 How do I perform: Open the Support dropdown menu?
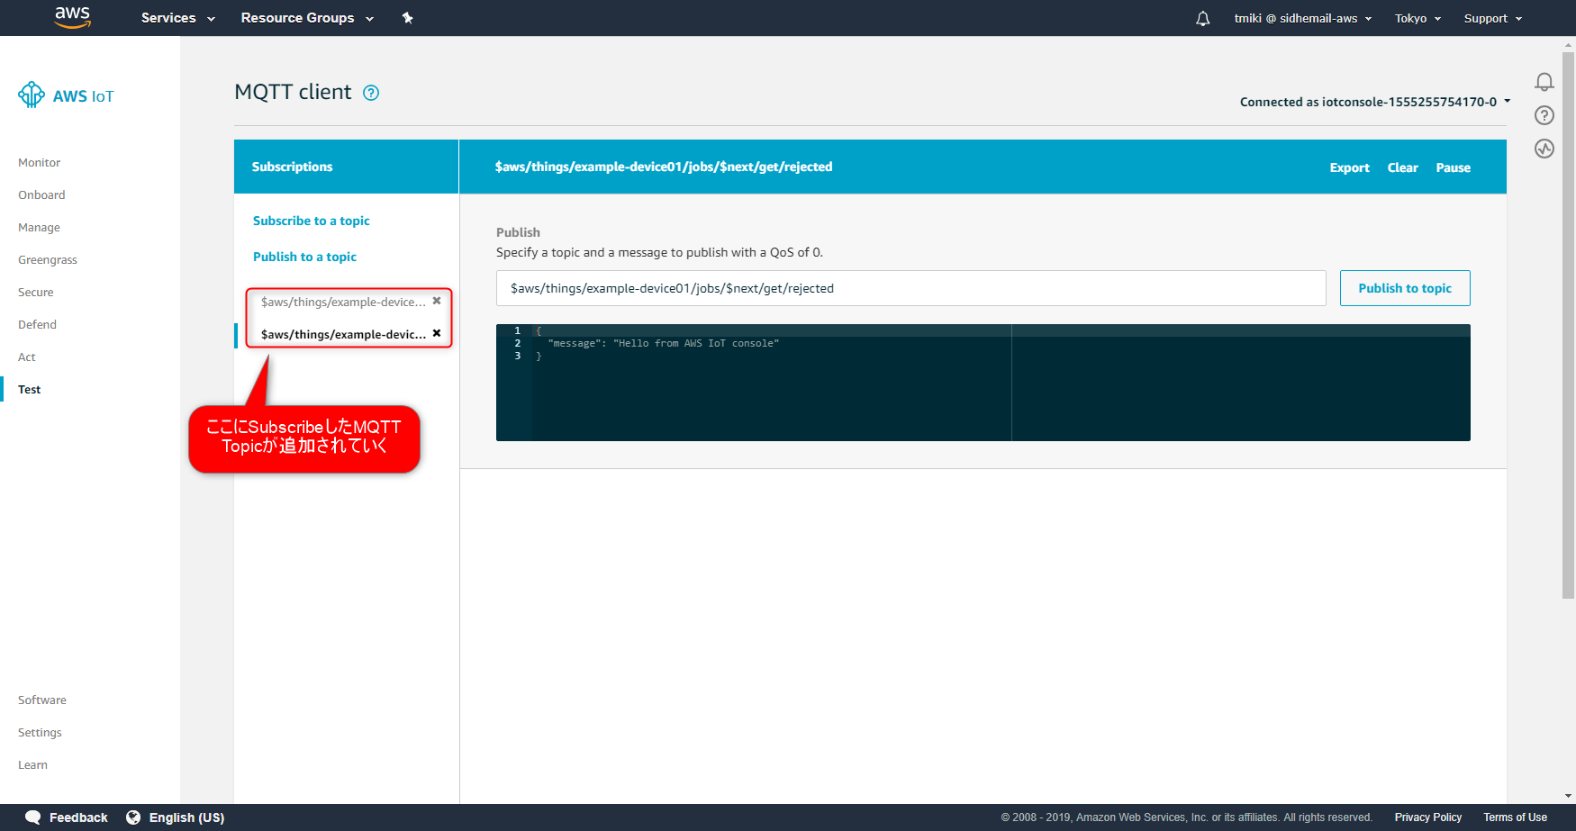coord(1493,18)
